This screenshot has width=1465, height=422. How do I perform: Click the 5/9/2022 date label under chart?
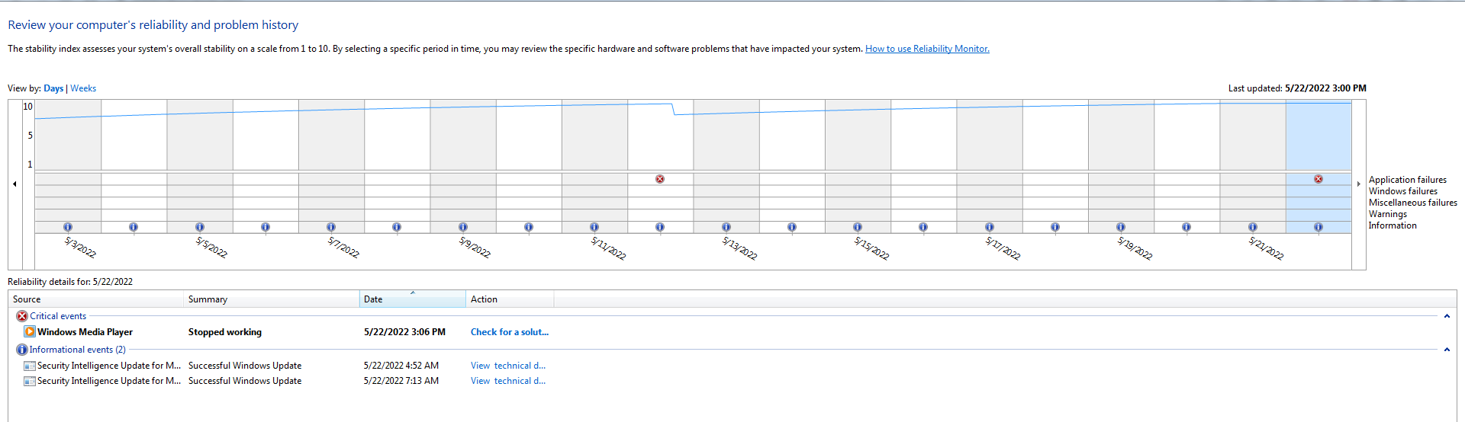[475, 247]
